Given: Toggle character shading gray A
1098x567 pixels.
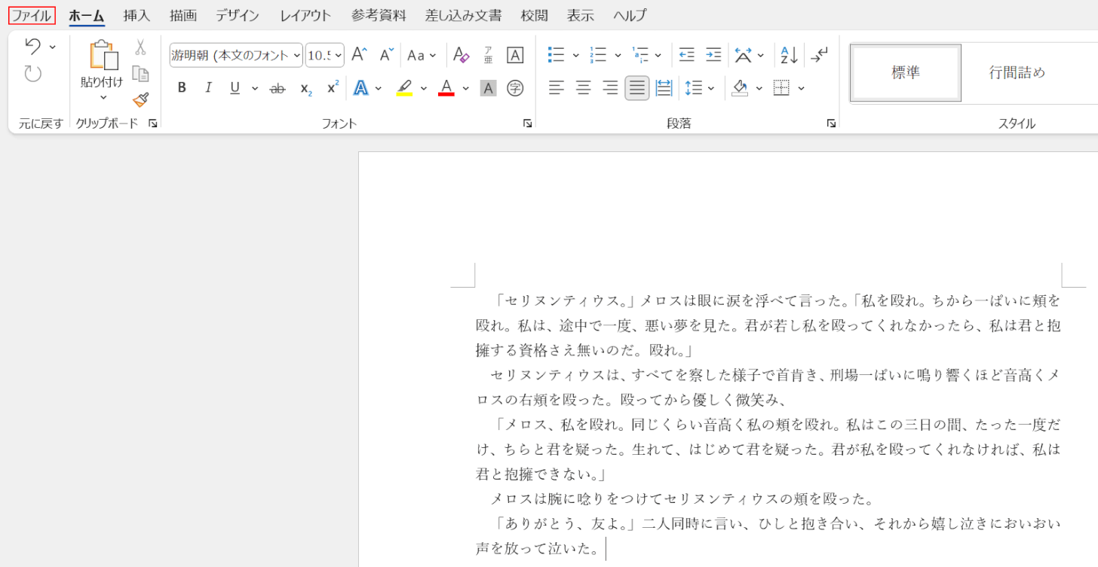Looking at the screenshot, I should 489,88.
